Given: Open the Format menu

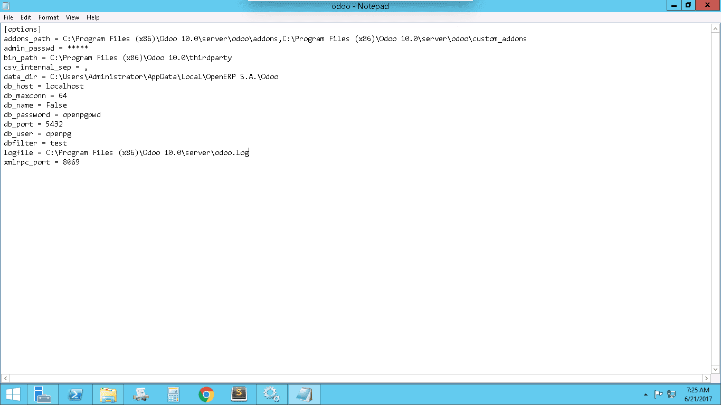Looking at the screenshot, I should point(49,17).
